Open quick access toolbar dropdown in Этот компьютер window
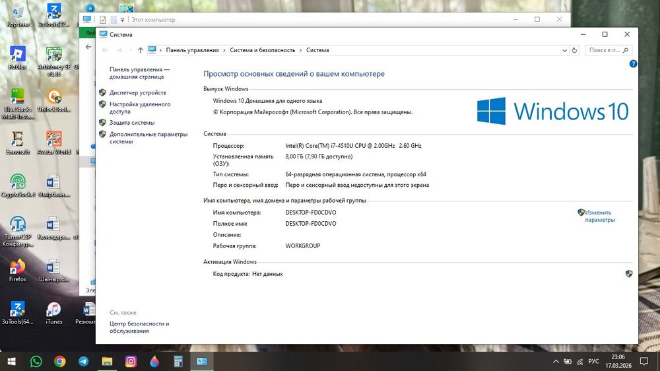Screen dimensions: 660x371 tap(123, 20)
